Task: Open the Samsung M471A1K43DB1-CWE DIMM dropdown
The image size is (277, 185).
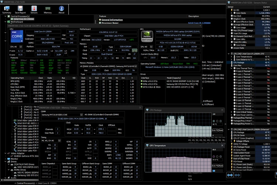Action: tap(81, 115)
